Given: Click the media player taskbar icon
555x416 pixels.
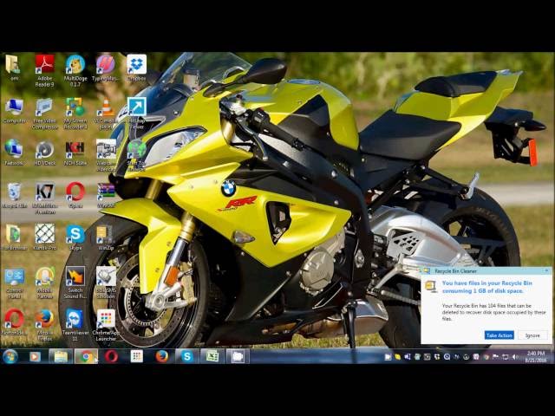Looking at the screenshot, I should point(35,356).
